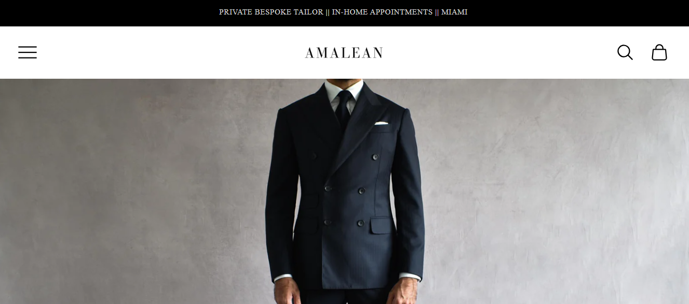Click the white pocket square on jacket

click(381, 123)
